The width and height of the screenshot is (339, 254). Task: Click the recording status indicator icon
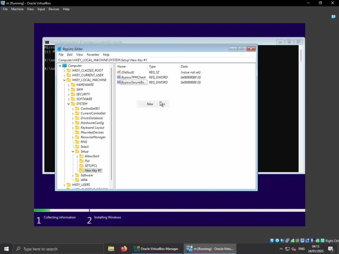[x=307, y=241]
